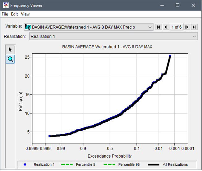Click the 0.0001 x-axis tick label

[188, 149]
